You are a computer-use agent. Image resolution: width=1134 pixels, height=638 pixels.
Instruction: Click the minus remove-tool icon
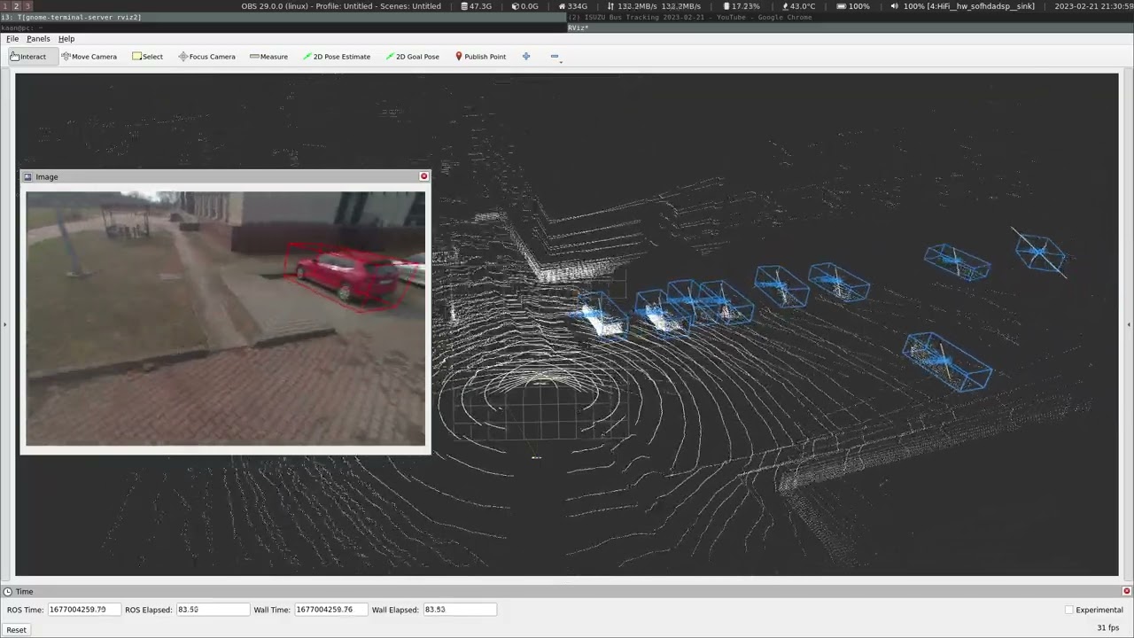click(555, 57)
